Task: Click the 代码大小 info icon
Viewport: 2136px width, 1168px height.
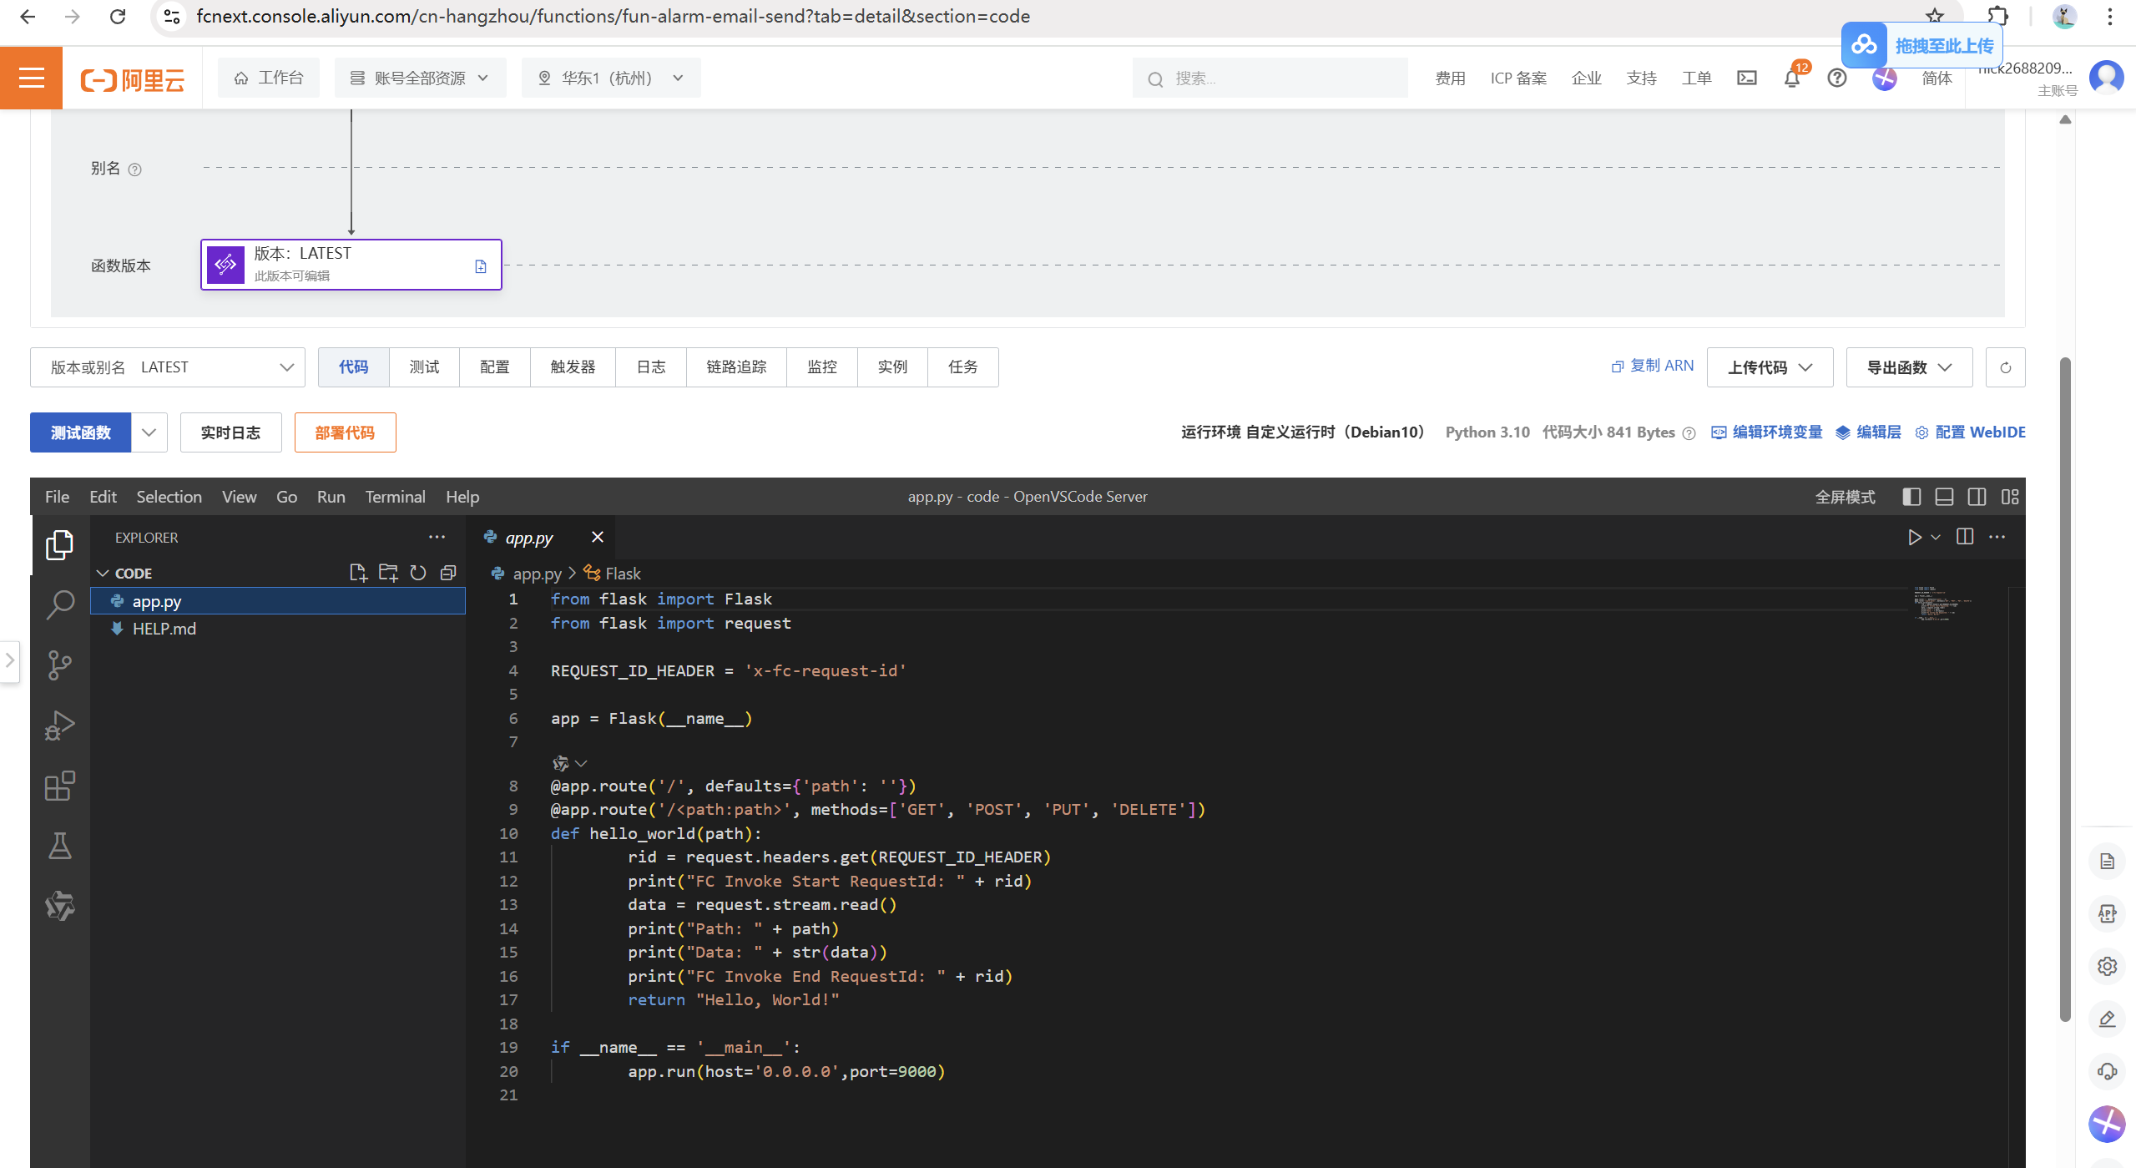Action: click(x=1689, y=432)
